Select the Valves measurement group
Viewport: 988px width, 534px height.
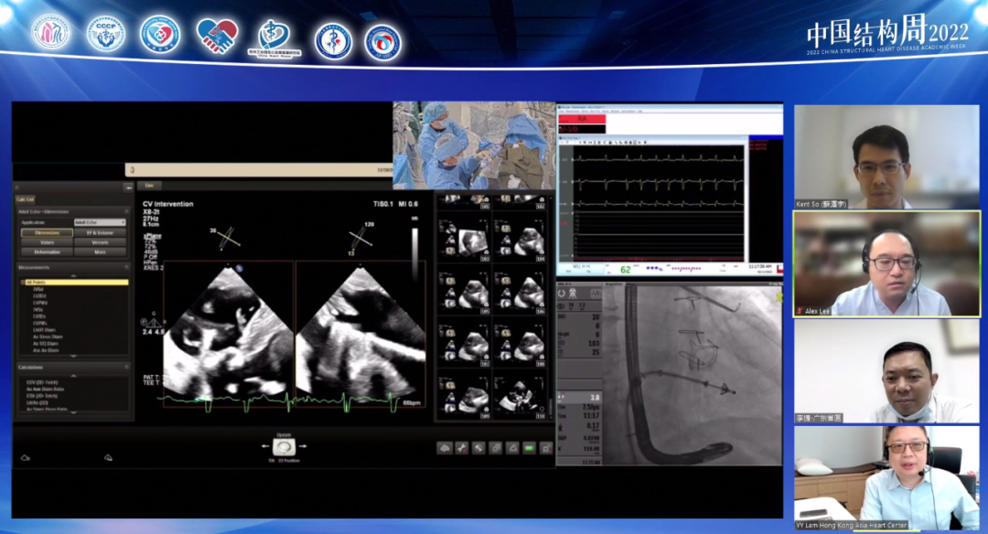pyautogui.click(x=47, y=242)
